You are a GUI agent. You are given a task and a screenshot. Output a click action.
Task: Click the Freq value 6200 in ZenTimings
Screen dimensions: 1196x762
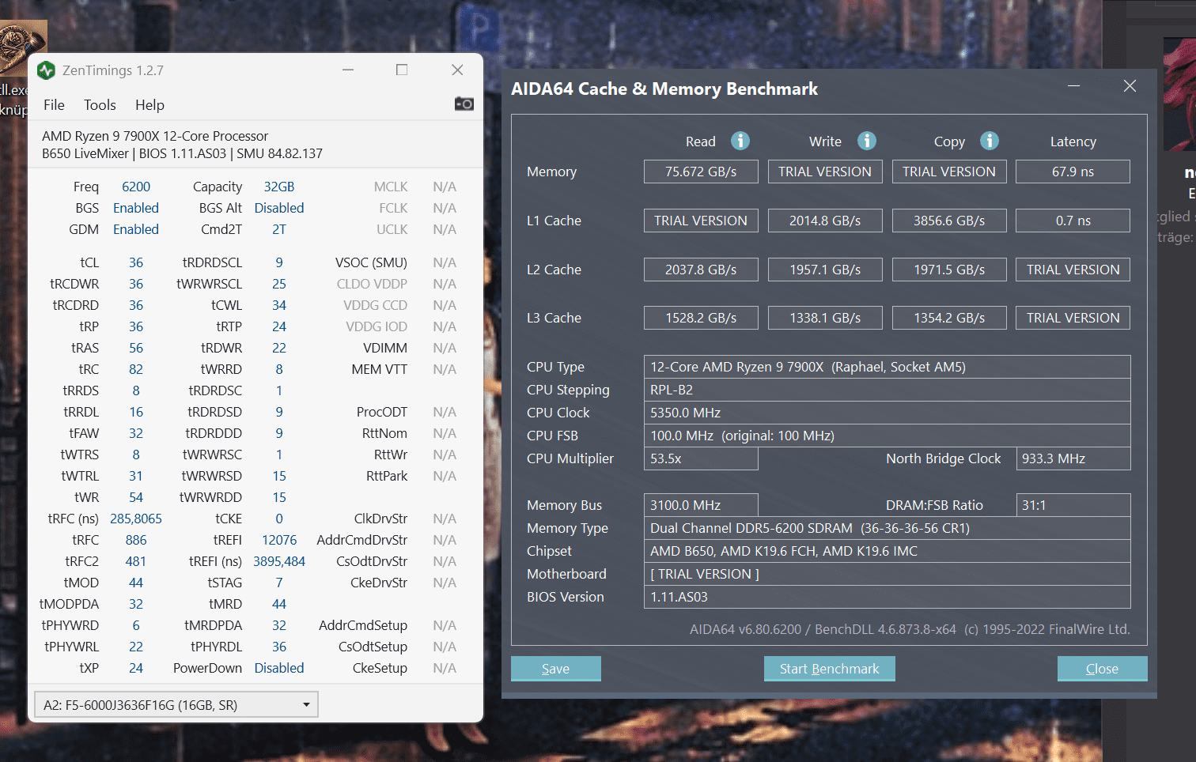(x=136, y=187)
